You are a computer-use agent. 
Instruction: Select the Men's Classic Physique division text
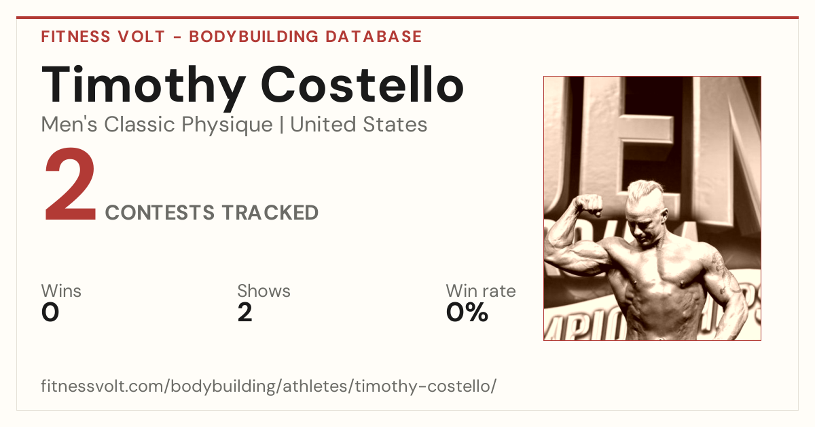158,125
